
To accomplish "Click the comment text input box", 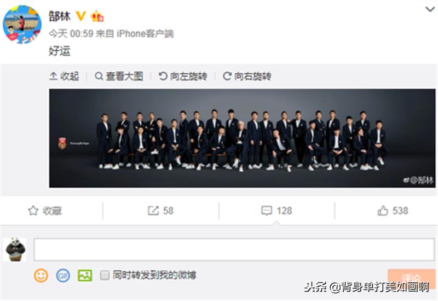I will point(234,250).
